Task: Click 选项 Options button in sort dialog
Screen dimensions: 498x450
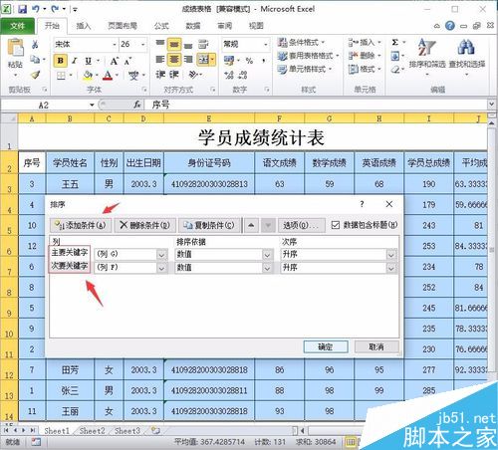Action: coord(302,225)
